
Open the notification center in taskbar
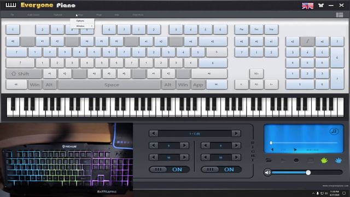pyautogui.click(x=344, y=193)
